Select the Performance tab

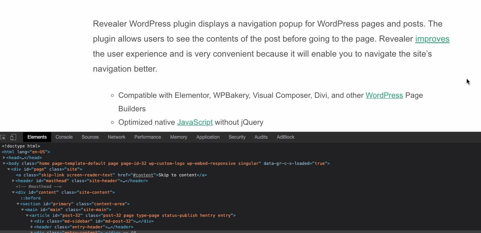(x=147, y=137)
